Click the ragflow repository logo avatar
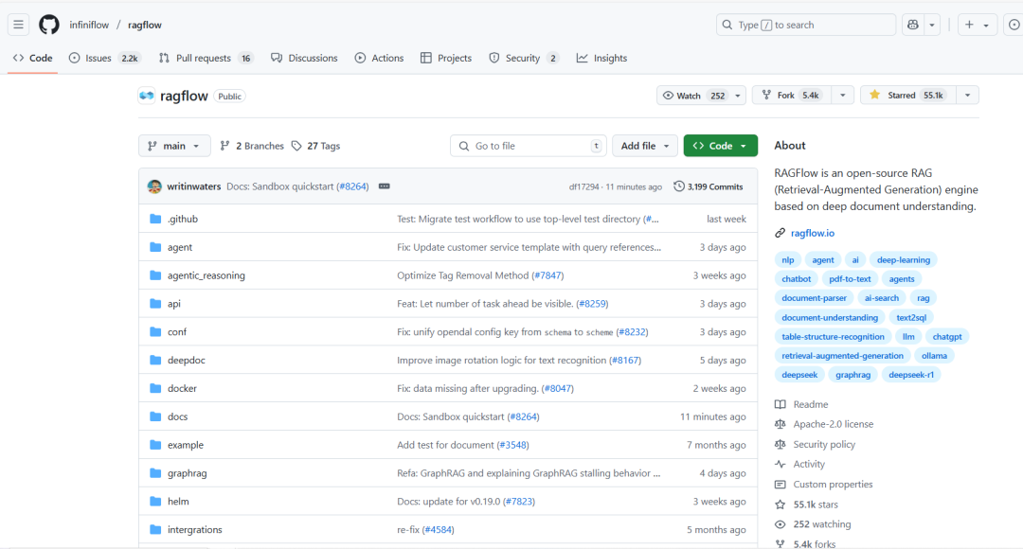Viewport: 1023px width, 549px height. [x=146, y=96]
